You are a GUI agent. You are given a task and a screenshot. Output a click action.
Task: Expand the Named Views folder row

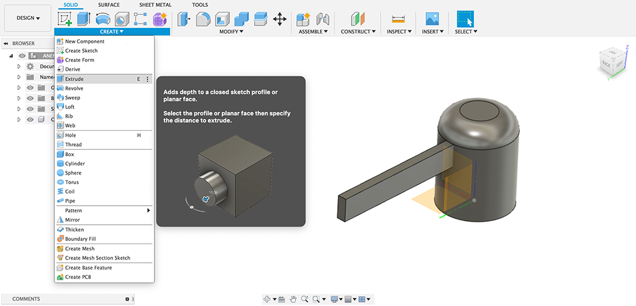19,77
